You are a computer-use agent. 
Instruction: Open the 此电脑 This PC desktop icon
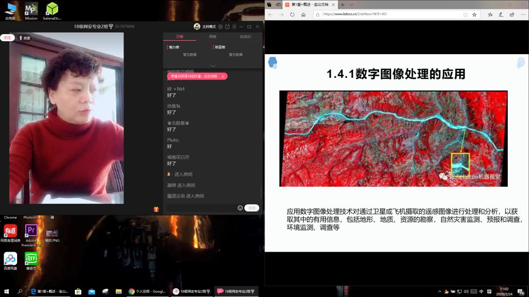click(x=10, y=11)
